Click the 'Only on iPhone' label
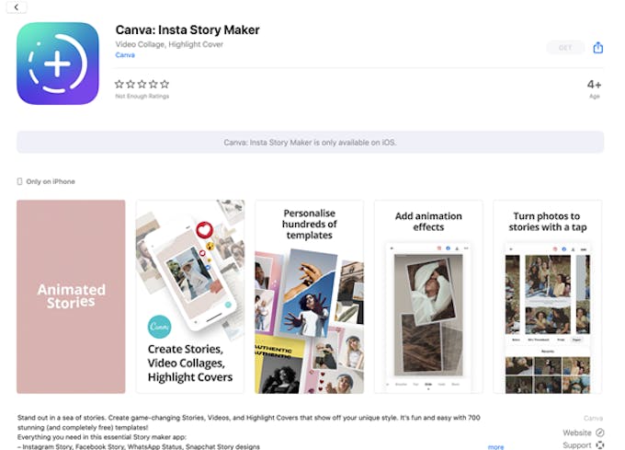 pyautogui.click(x=51, y=181)
